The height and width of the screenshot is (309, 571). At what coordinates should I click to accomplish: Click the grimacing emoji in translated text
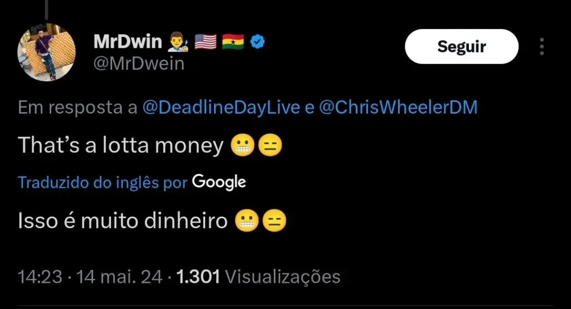point(246,220)
